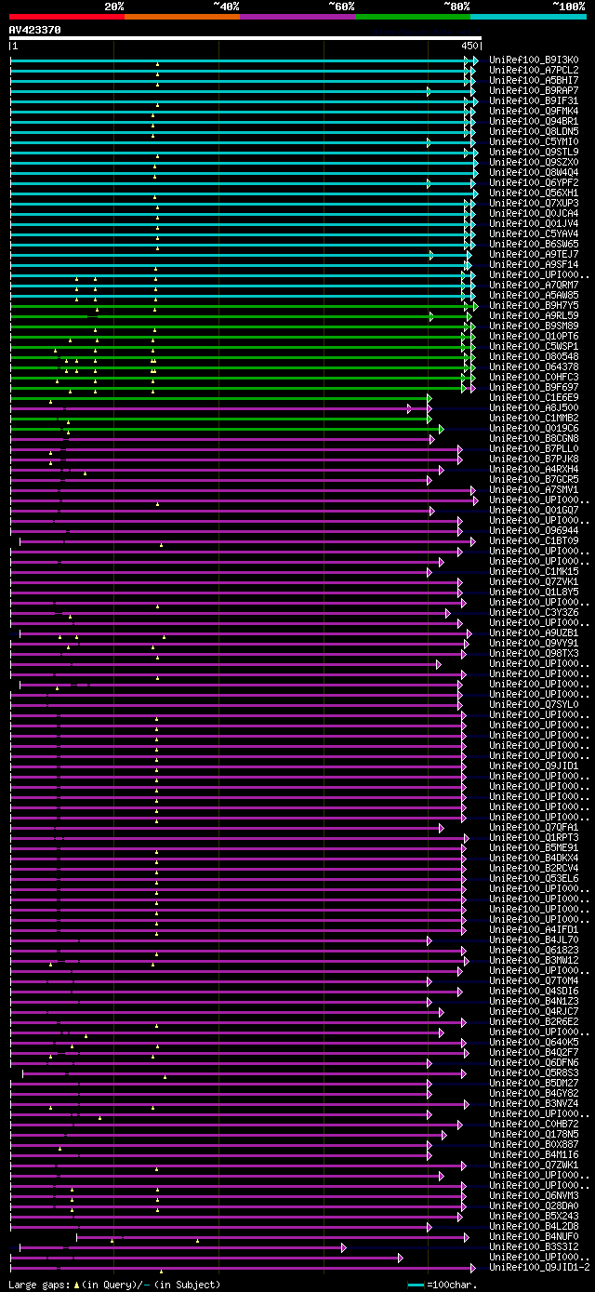The image size is (595, 1292).
Task: Select UniRef100_A7SMV1 hit
Action: pos(535,490)
